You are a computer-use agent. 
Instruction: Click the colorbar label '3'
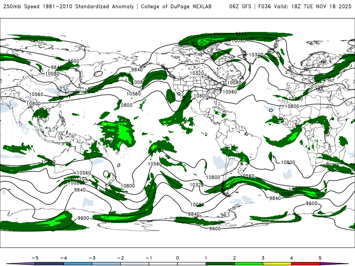point(263,258)
